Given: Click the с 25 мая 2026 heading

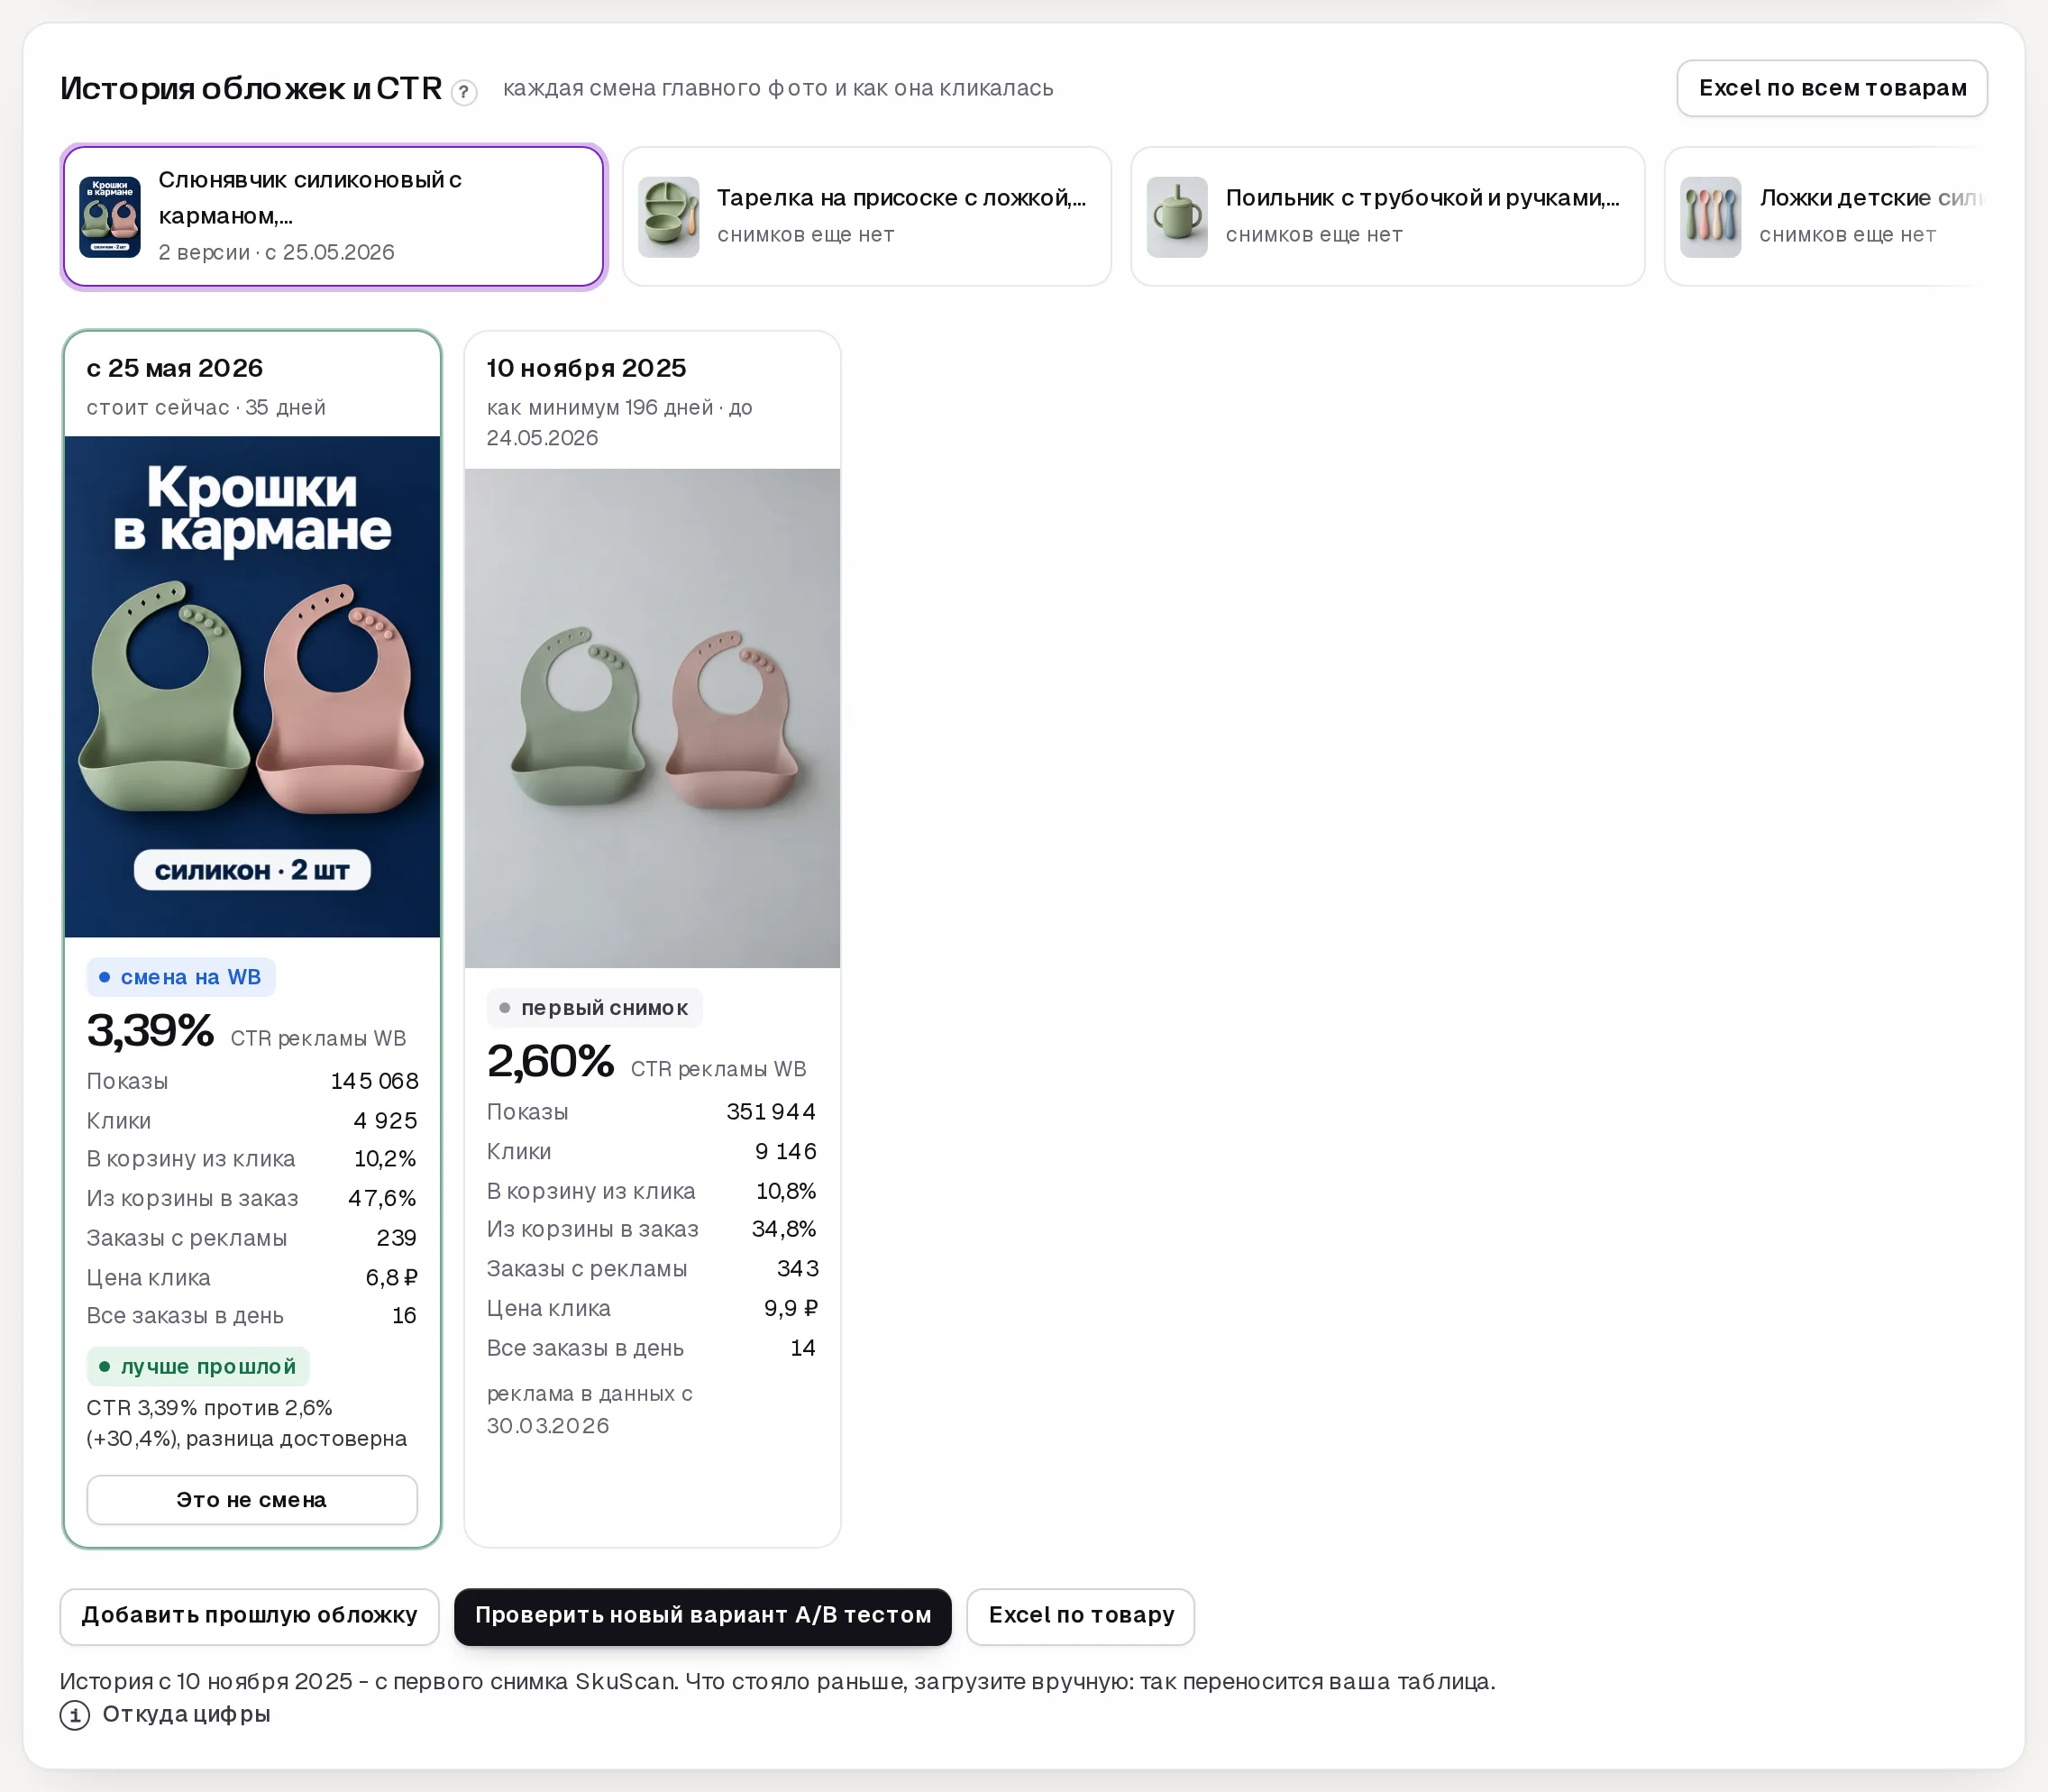Looking at the screenshot, I should 175,368.
